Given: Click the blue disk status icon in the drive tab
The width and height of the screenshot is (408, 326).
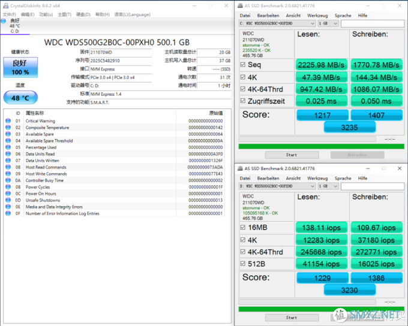Looking at the screenshot, I should point(3,21).
